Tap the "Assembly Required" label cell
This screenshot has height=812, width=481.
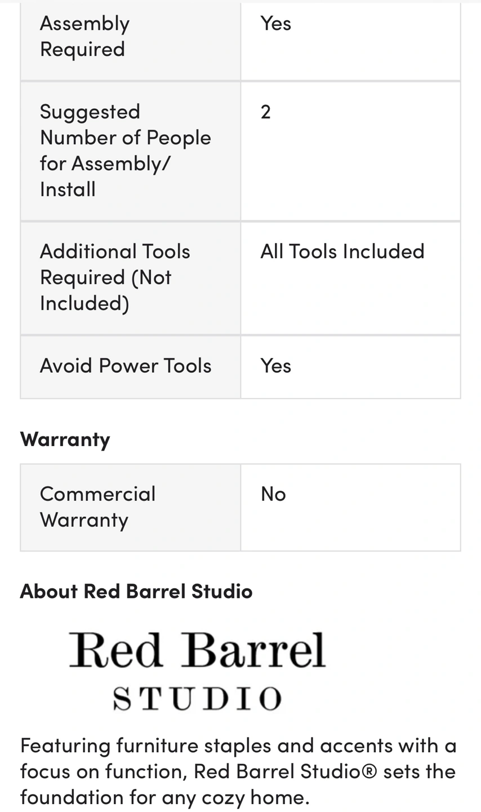coord(84,36)
